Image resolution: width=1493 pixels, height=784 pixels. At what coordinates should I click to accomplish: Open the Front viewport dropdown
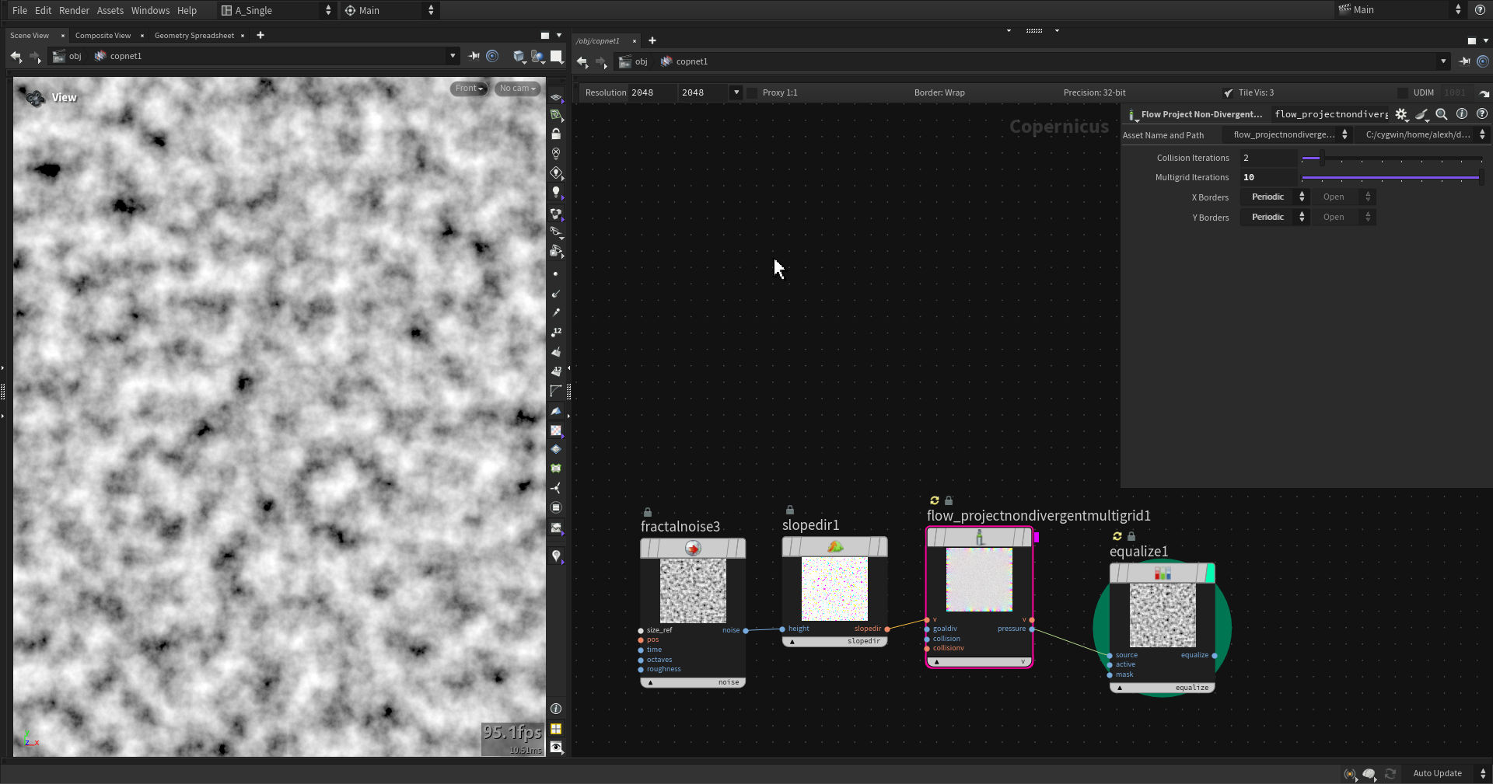point(469,89)
